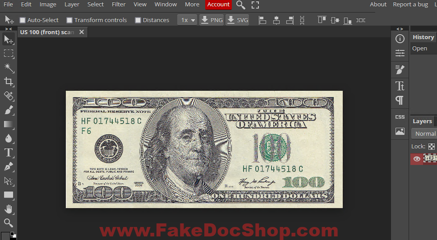Select the Hand tool

[x=9, y=209]
